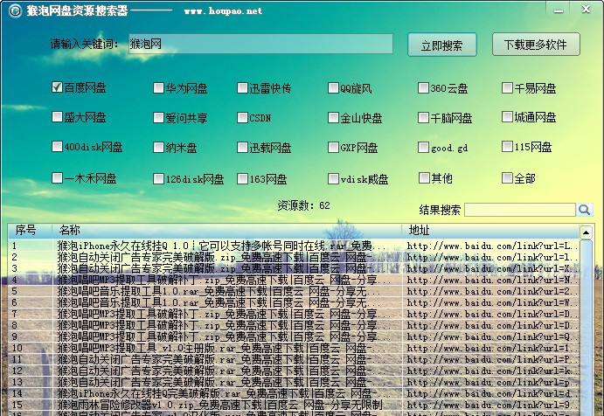Check the QQ旋风 option

pyautogui.click(x=333, y=87)
